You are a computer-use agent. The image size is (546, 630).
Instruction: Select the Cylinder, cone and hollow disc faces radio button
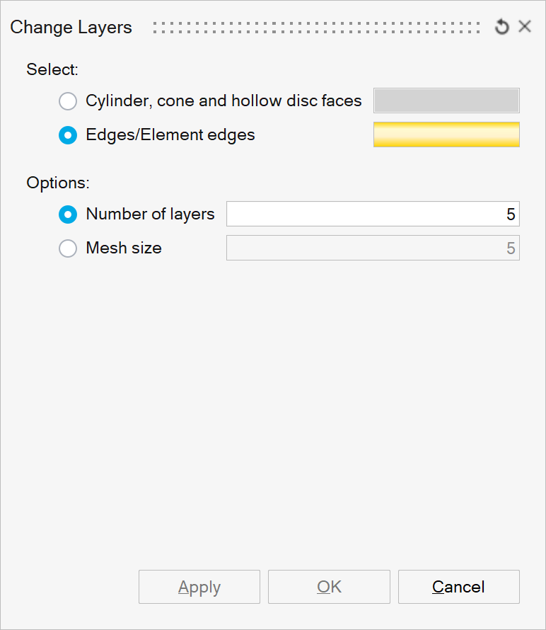(68, 101)
